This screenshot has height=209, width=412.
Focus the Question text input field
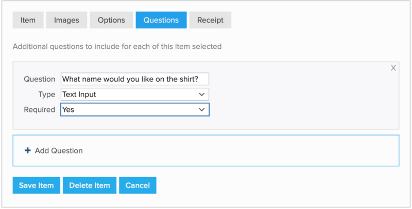click(x=134, y=79)
